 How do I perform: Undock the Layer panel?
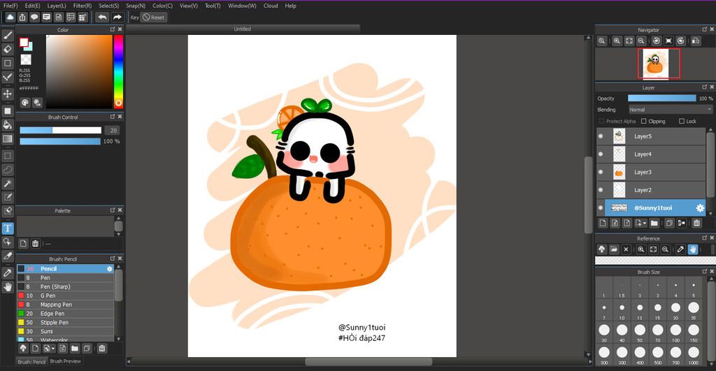[705, 87]
